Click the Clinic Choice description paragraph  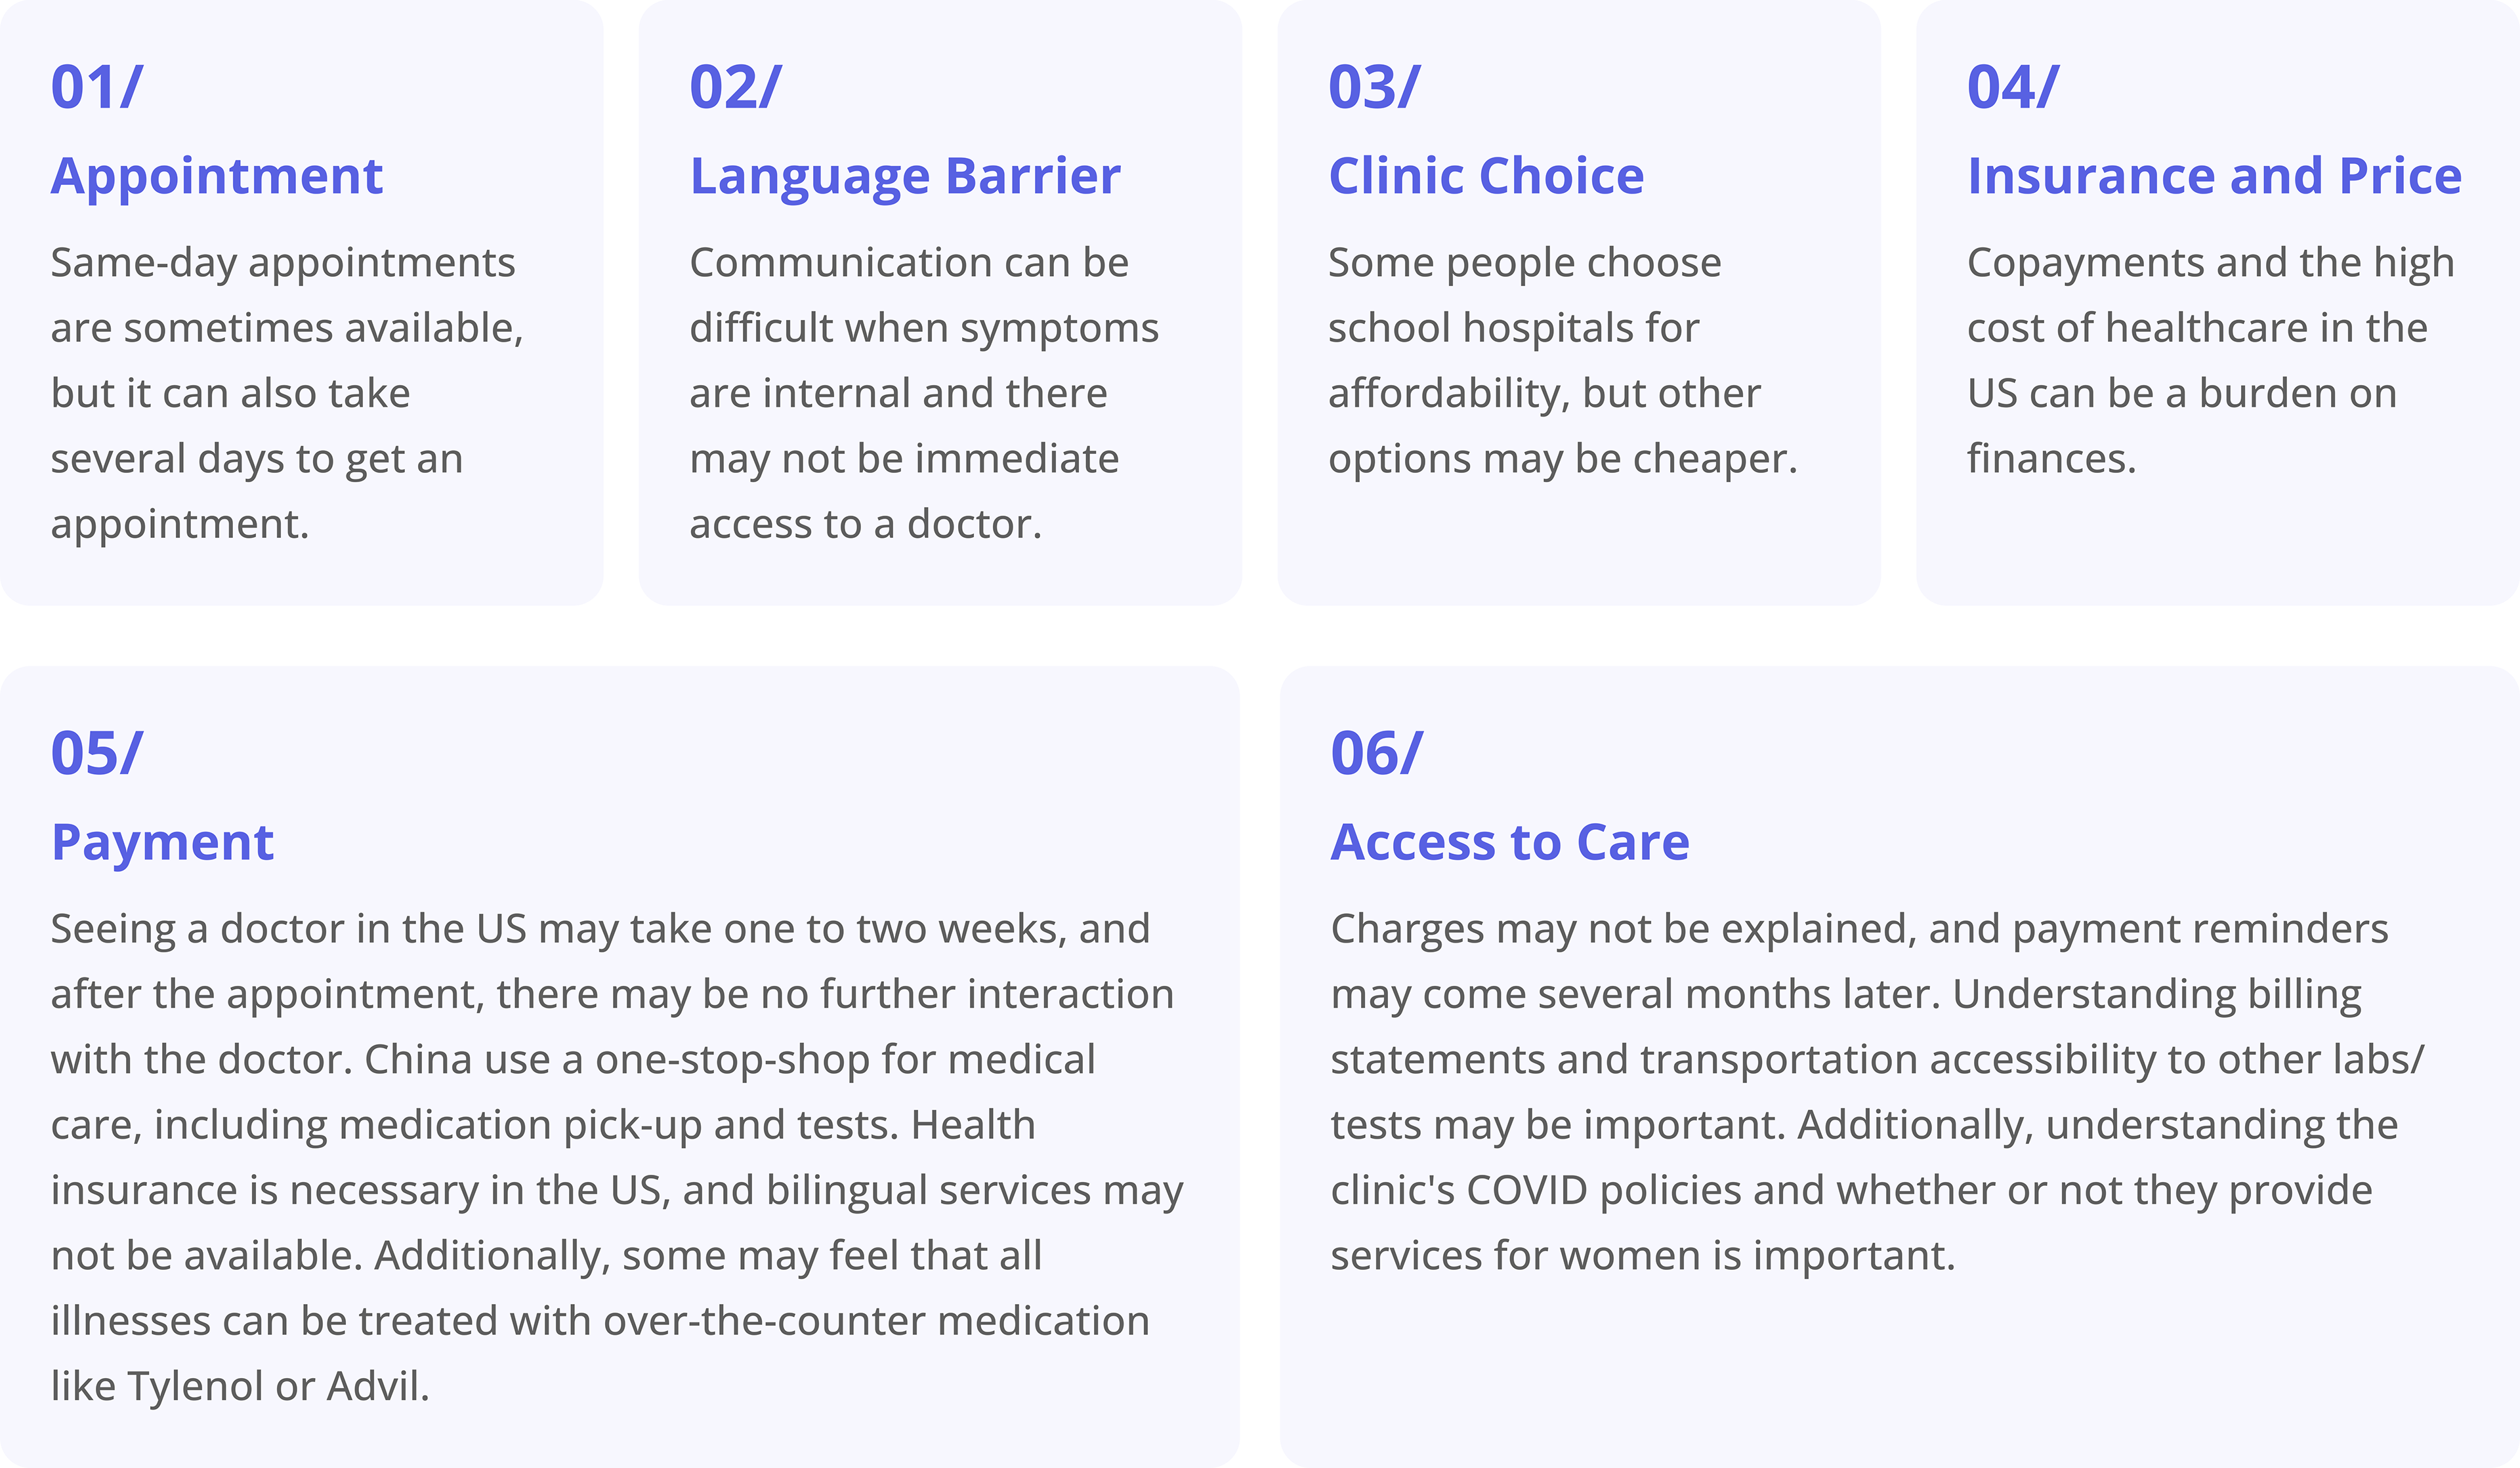[x=1563, y=361]
